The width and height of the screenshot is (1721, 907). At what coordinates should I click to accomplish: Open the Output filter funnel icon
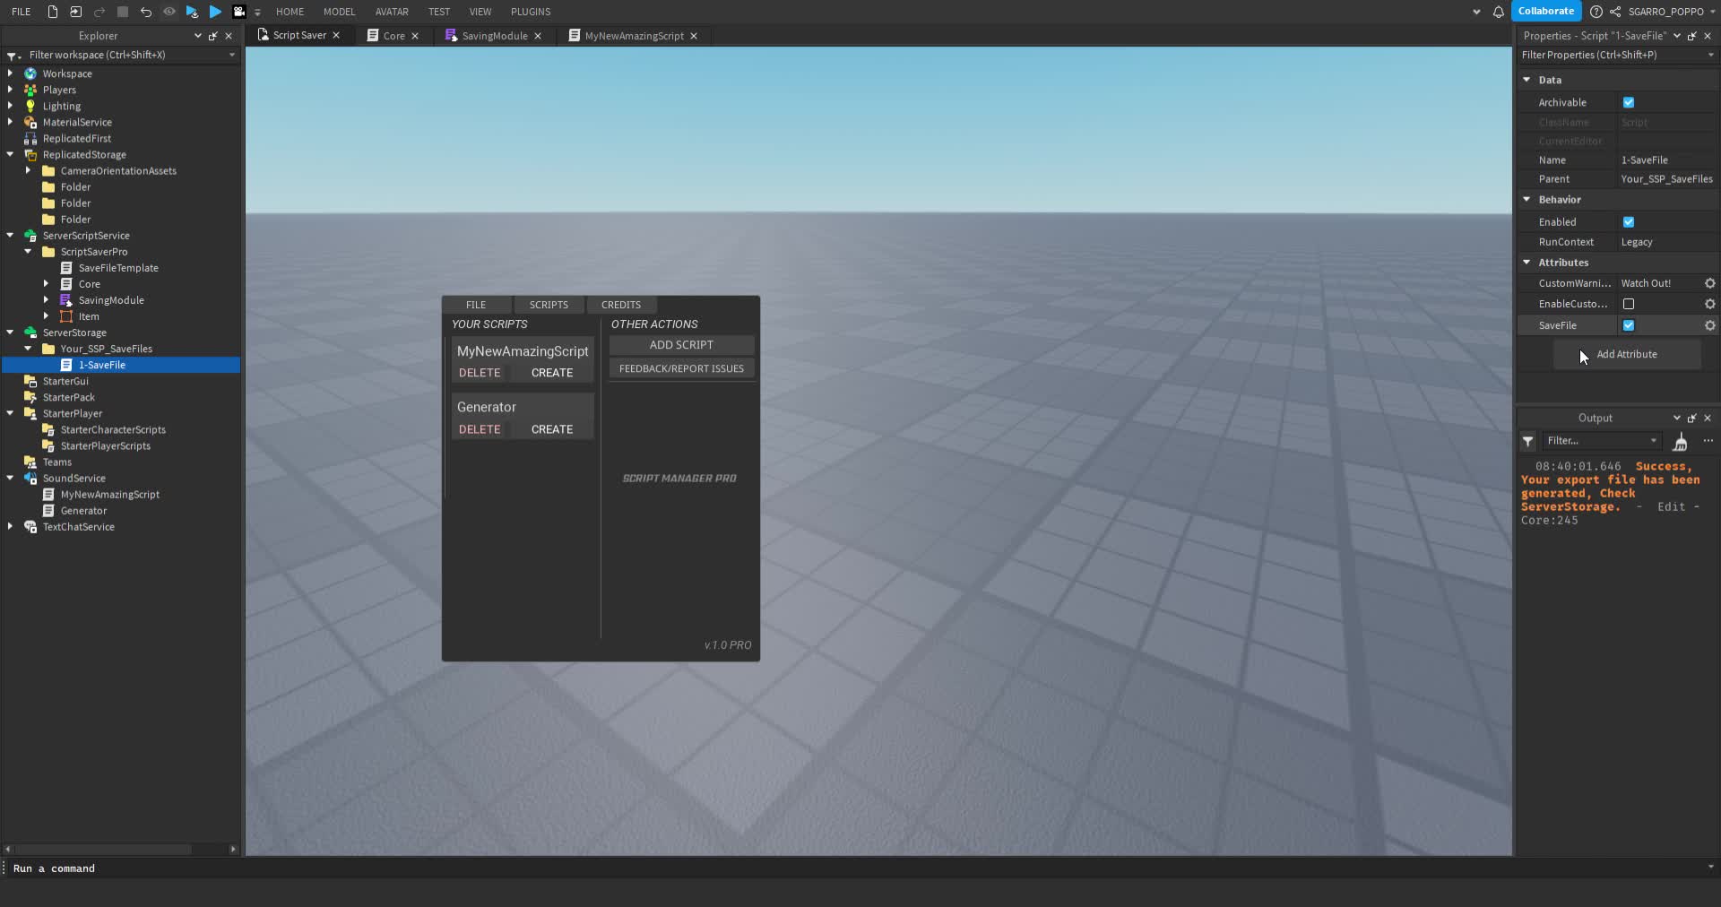click(x=1526, y=441)
